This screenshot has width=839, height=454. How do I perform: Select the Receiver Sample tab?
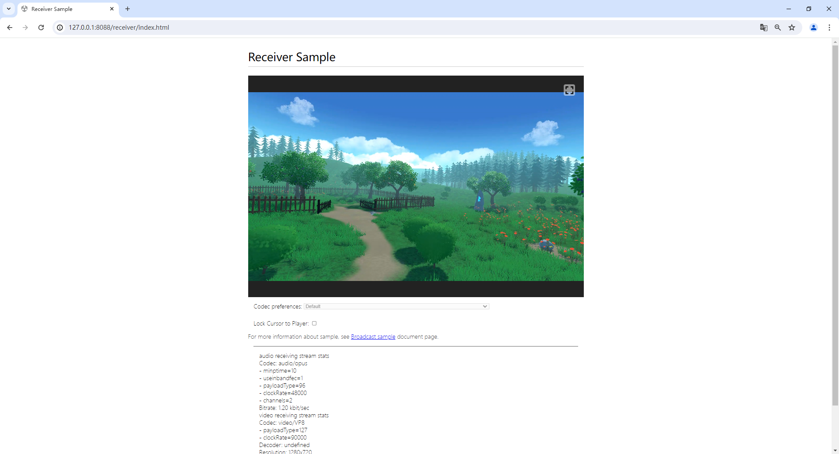(66, 9)
